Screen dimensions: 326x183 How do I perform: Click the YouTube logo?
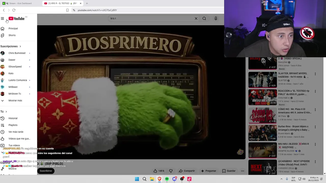click(x=17, y=19)
